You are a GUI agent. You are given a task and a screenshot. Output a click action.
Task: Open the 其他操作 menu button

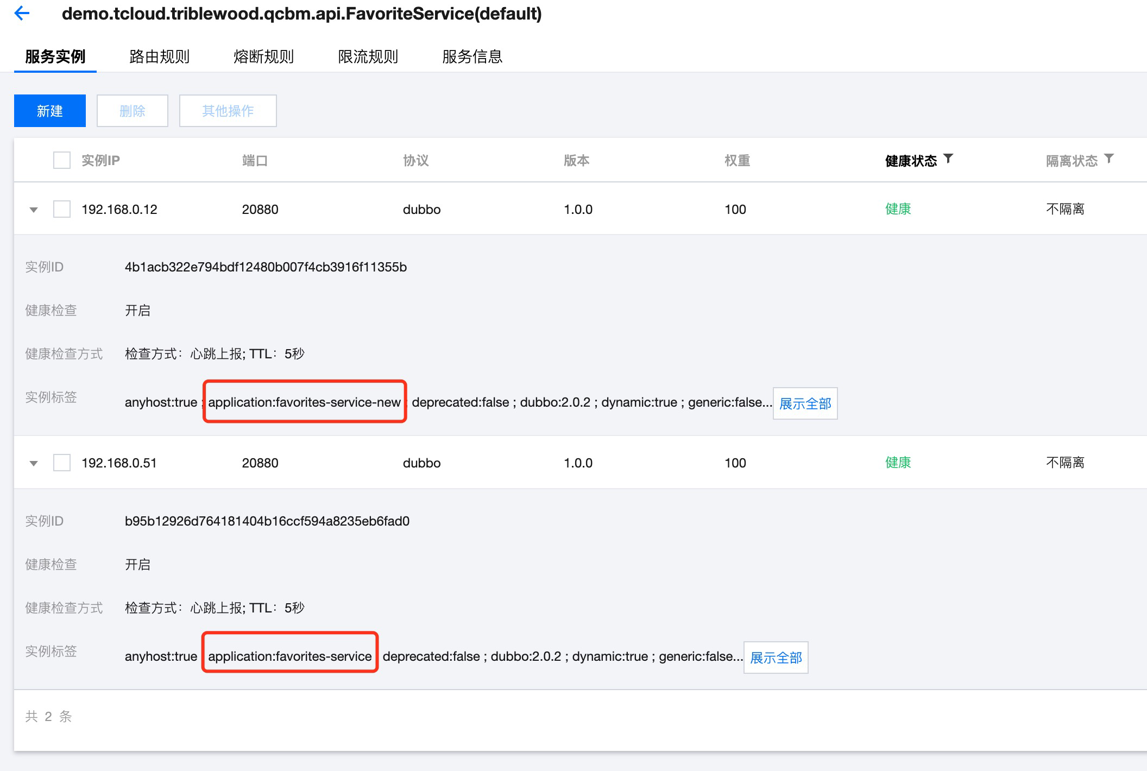coord(228,111)
